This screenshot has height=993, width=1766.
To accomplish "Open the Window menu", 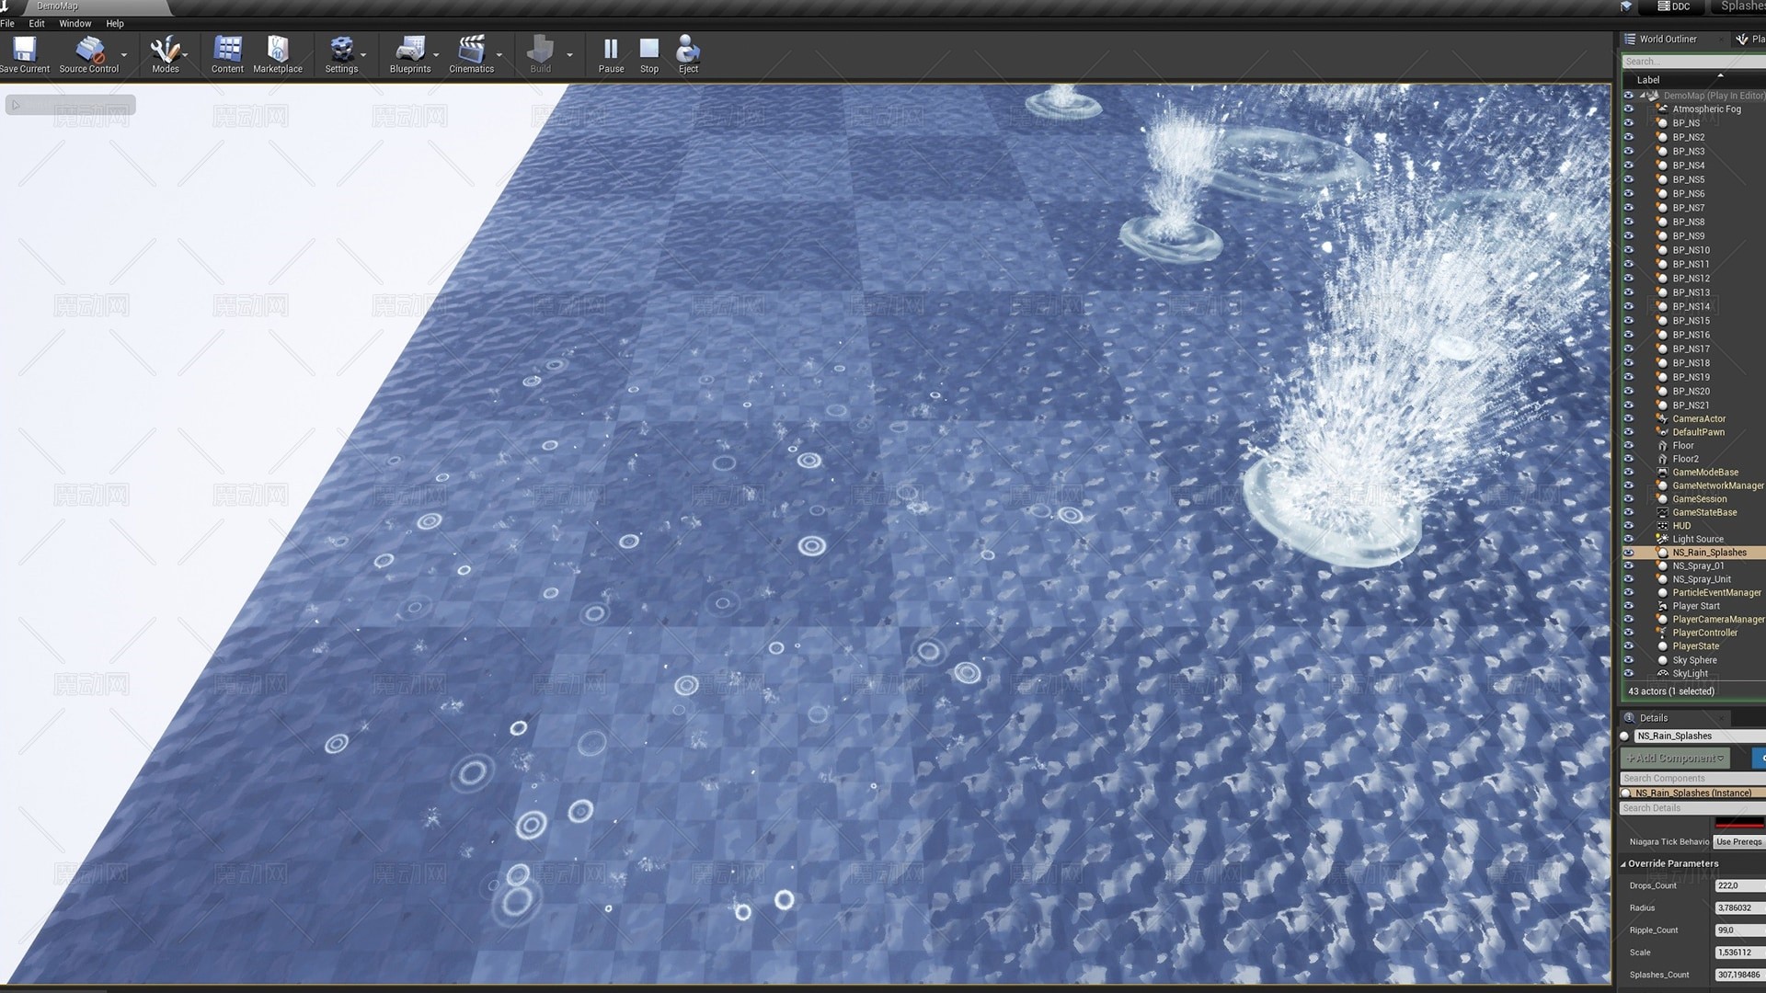I will [75, 23].
